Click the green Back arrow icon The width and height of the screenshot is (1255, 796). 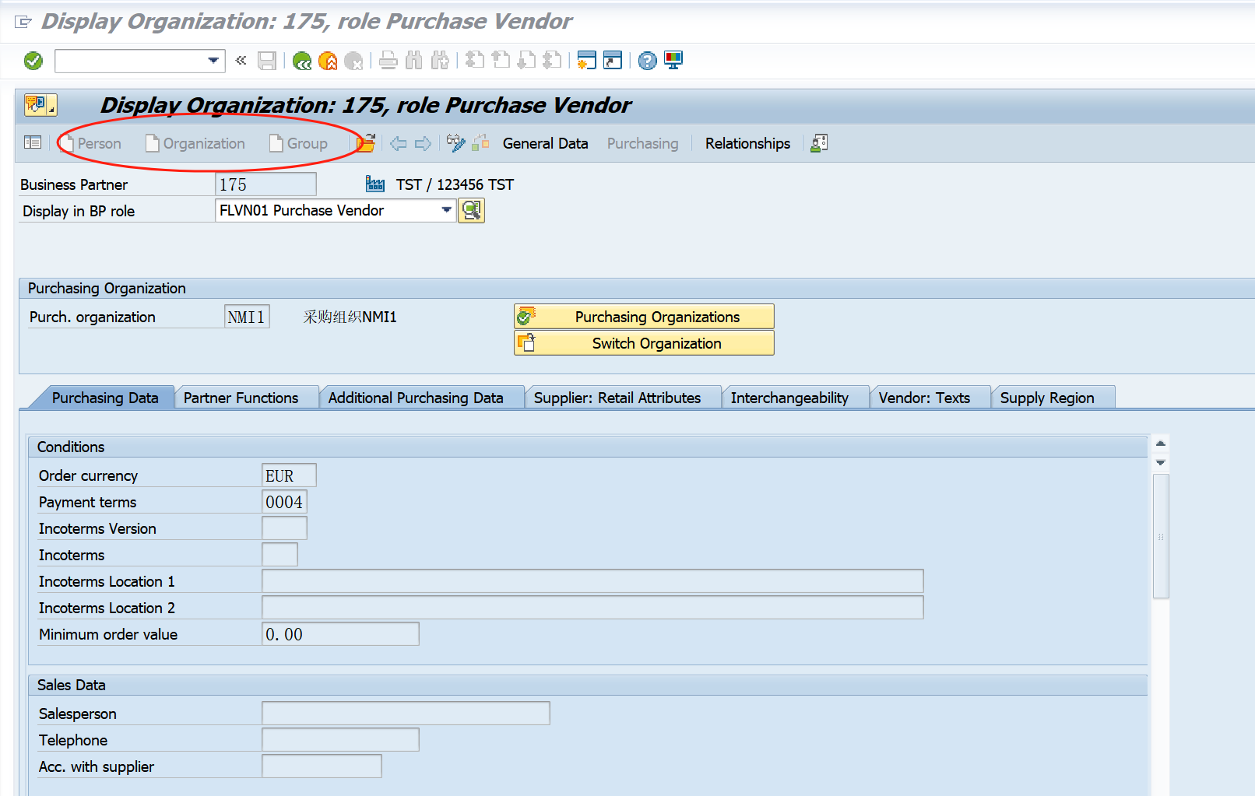pos(302,60)
